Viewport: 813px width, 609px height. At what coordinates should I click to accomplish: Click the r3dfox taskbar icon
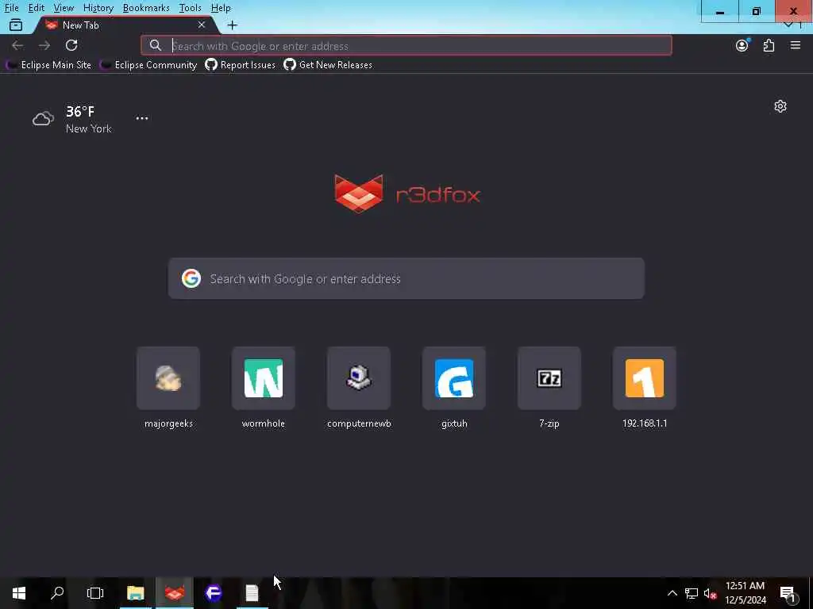pyautogui.click(x=175, y=593)
